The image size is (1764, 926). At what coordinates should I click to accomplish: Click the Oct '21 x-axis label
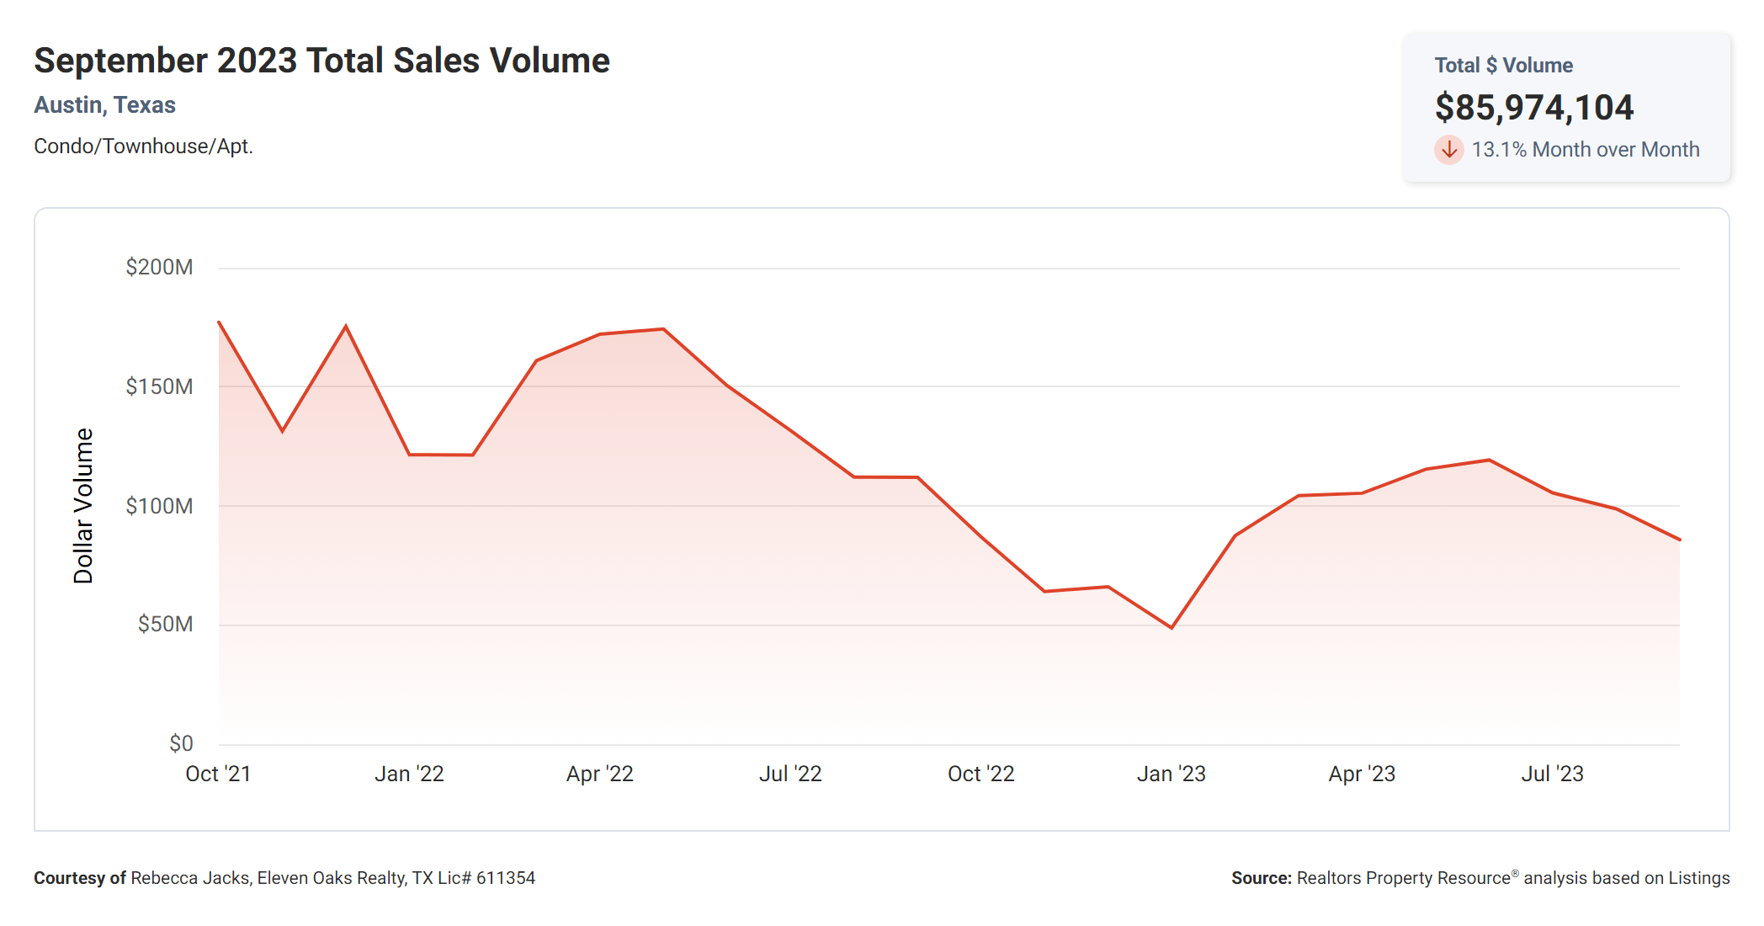218,774
